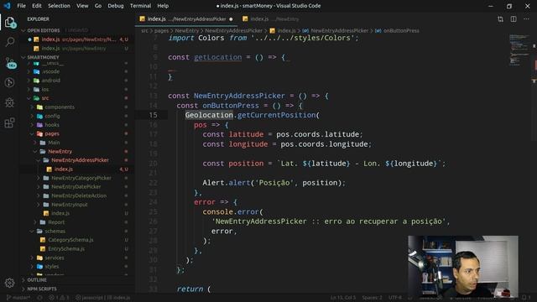Open errors and warnings status indicator

[58, 298]
